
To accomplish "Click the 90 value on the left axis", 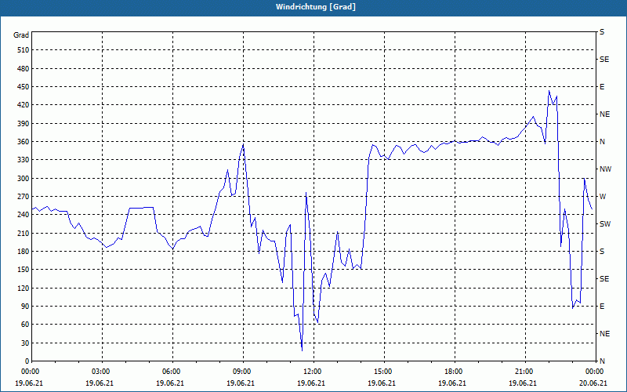I will pyautogui.click(x=25, y=307).
